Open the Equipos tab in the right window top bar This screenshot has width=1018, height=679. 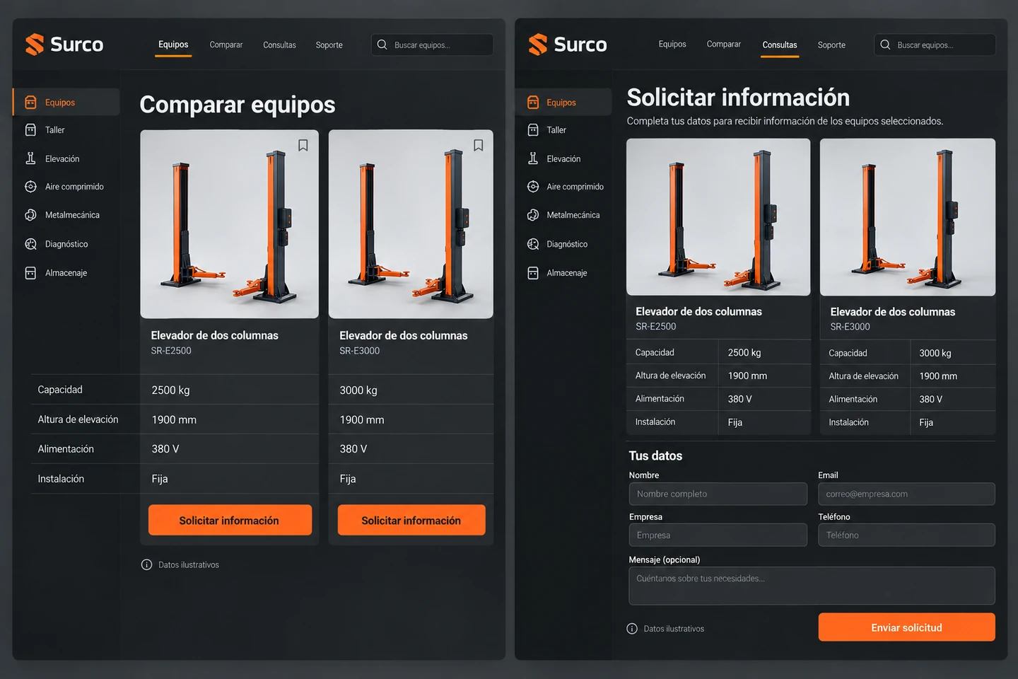coord(672,44)
